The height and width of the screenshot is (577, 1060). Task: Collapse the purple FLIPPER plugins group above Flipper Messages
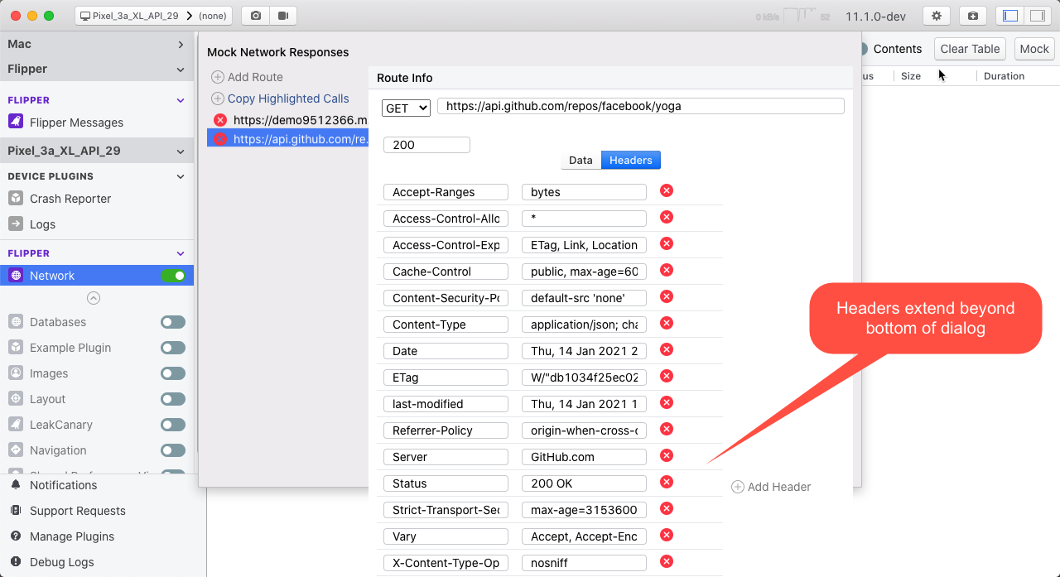point(181,100)
